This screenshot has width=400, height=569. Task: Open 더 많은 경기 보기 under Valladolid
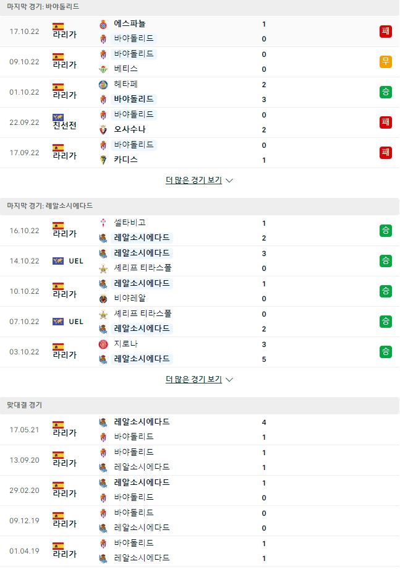(x=194, y=180)
